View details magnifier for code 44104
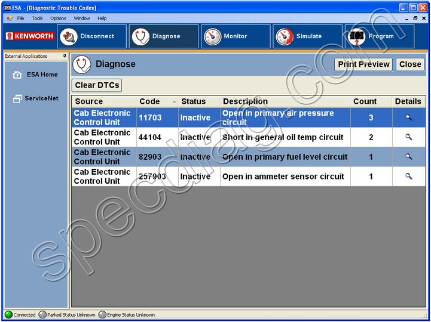431x322 pixels. (409, 137)
